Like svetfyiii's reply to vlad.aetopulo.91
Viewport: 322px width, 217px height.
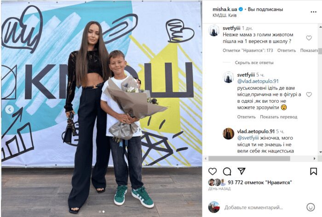click(x=309, y=94)
